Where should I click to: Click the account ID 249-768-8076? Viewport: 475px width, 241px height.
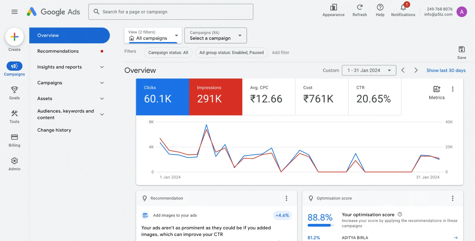point(440,9)
